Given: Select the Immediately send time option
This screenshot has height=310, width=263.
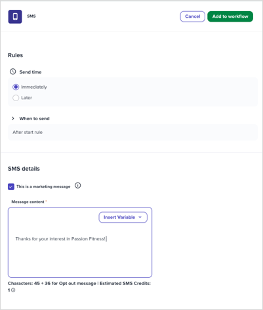Looking at the screenshot, I should 16,87.
